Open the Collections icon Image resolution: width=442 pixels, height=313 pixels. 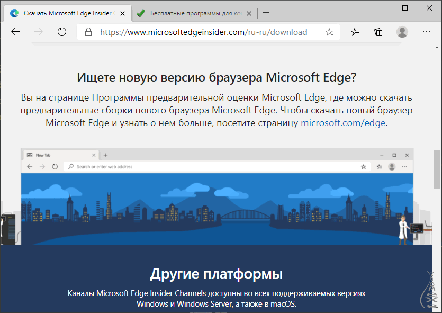(378, 32)
